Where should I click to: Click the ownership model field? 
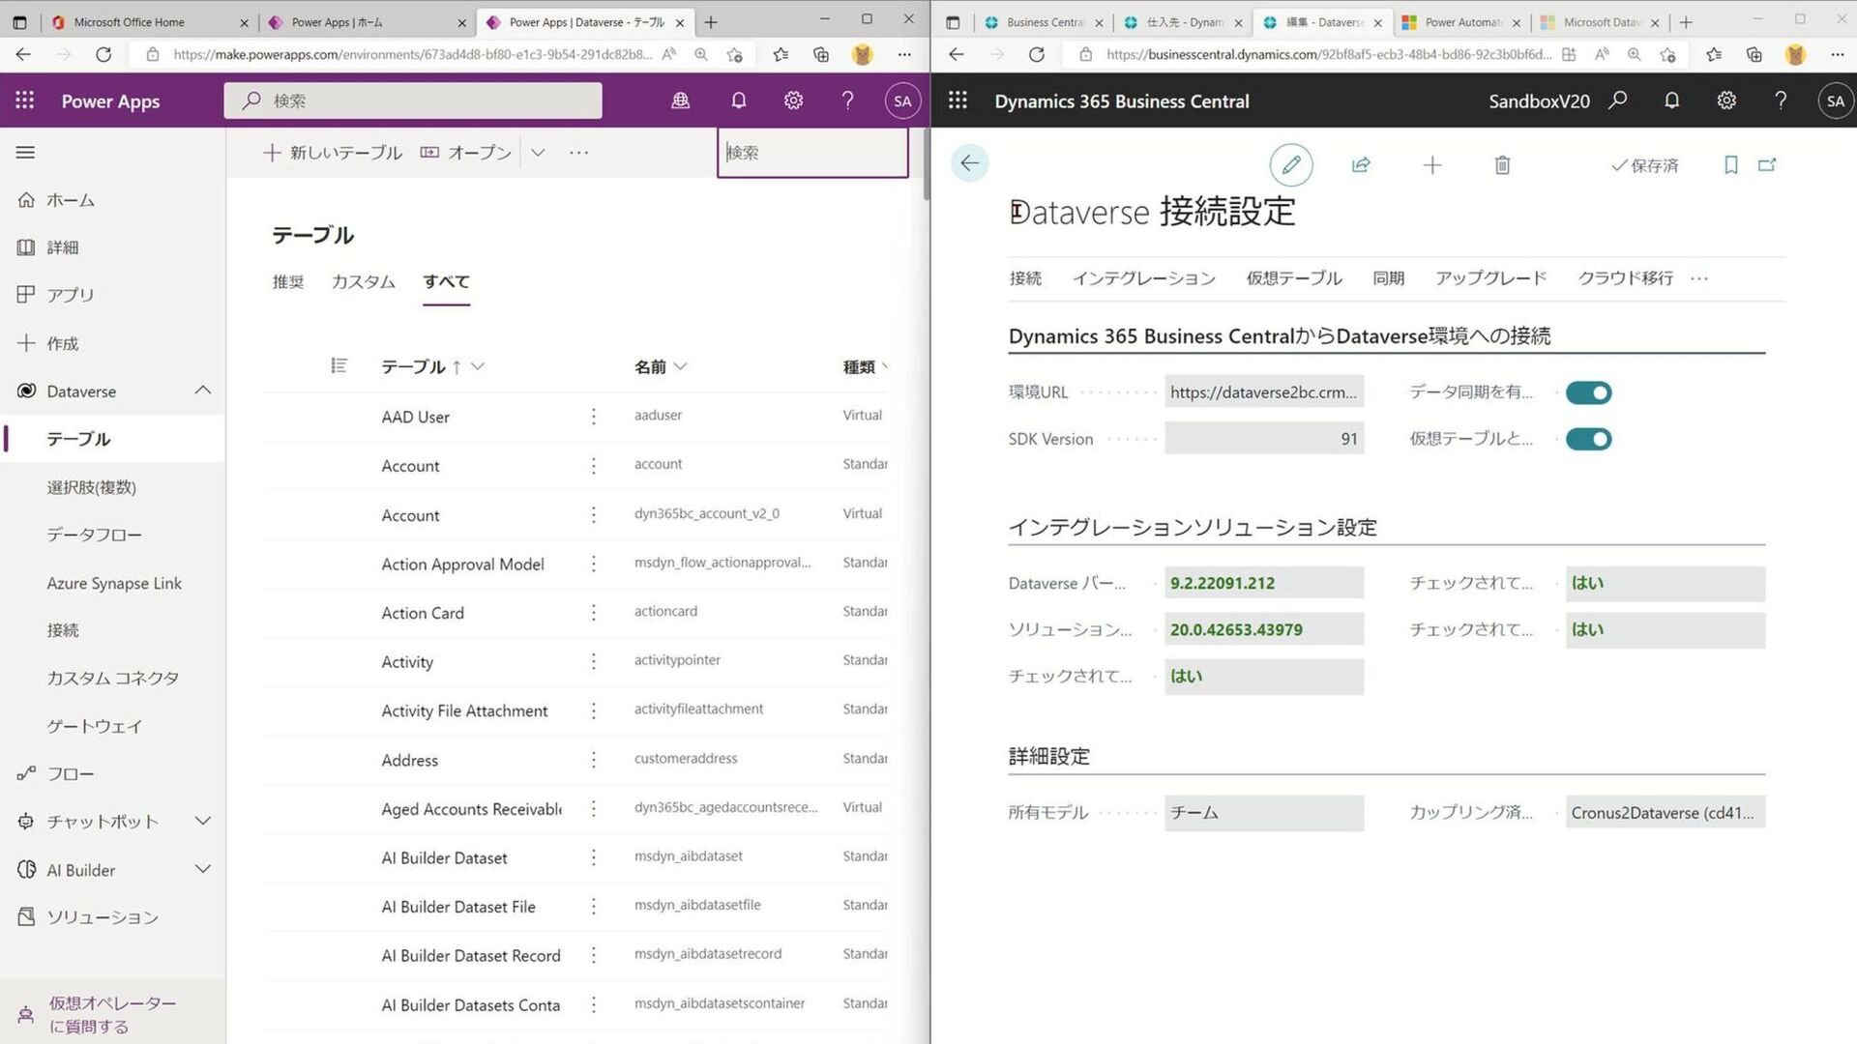click(x=1263, y=813)
